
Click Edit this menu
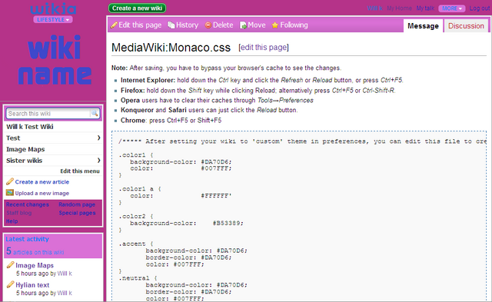pos(80,171)
